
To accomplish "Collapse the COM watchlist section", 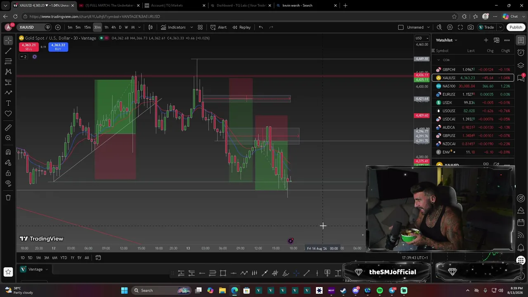I will [x=438, y=60].
